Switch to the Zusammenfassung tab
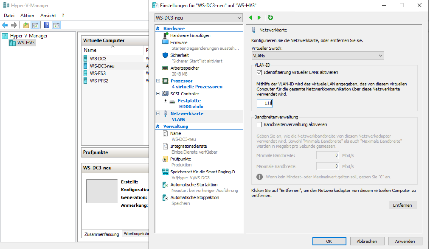The width and height of the screenshot is (429, 249). tap(102, 234)
